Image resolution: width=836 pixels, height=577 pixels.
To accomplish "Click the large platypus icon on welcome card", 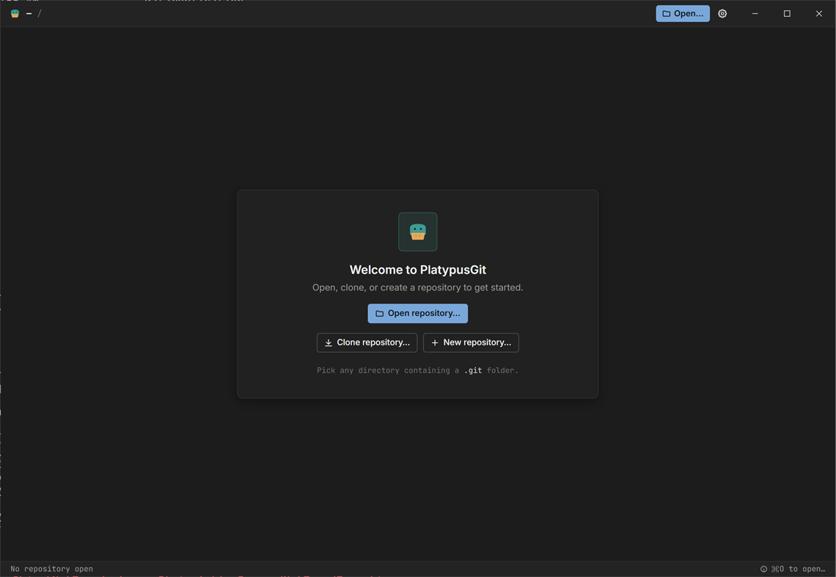I will coord(417,232).
